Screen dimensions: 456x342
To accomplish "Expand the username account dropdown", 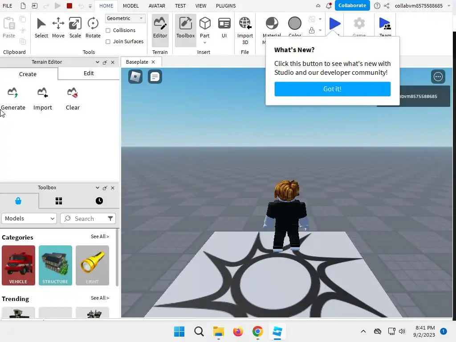I will [449, 5].
